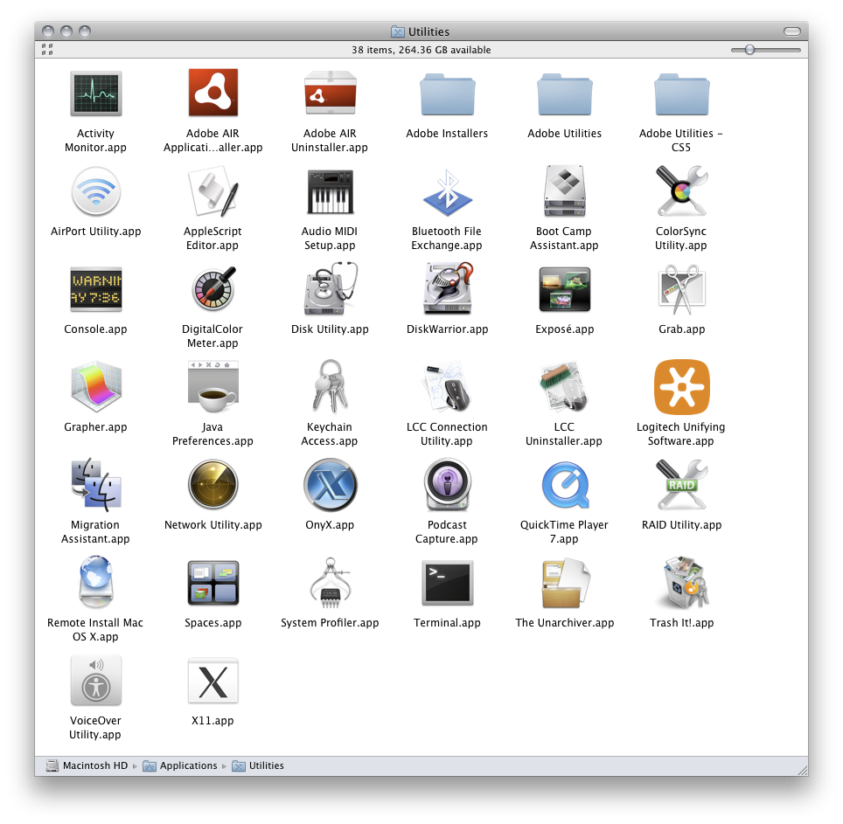The height and width of the screenshot is (824, 843).
Task: Go to Macintosh HD in path bar
Action: click(x=87, y=765)
